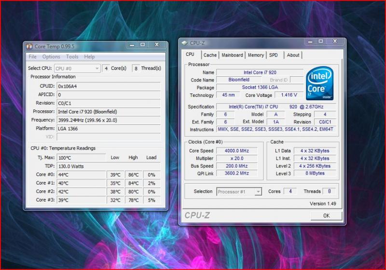Minimize the Core Temp window
Screen dimensions: 386x270
tap(132, 45)
